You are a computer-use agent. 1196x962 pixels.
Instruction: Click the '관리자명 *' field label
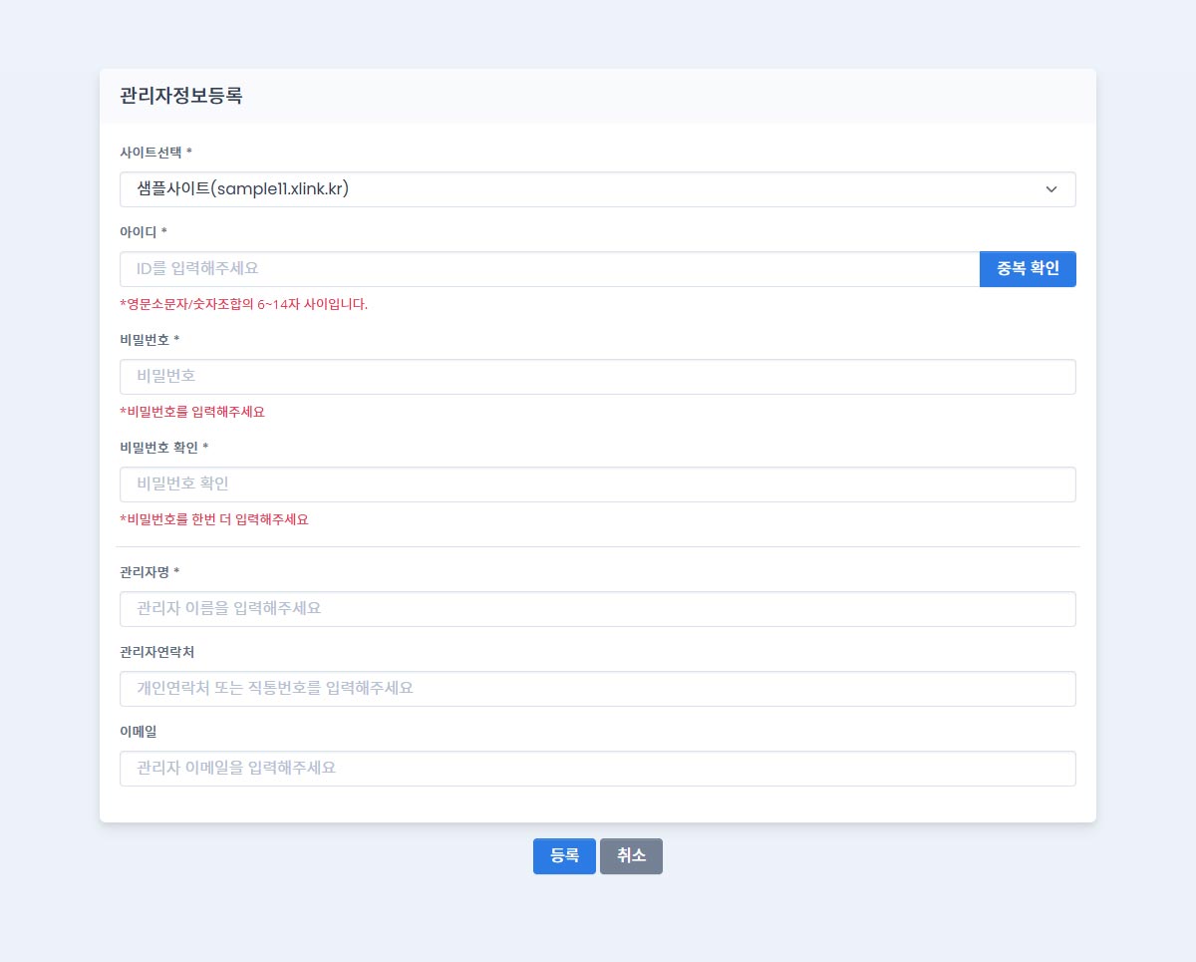coord(149,572)
